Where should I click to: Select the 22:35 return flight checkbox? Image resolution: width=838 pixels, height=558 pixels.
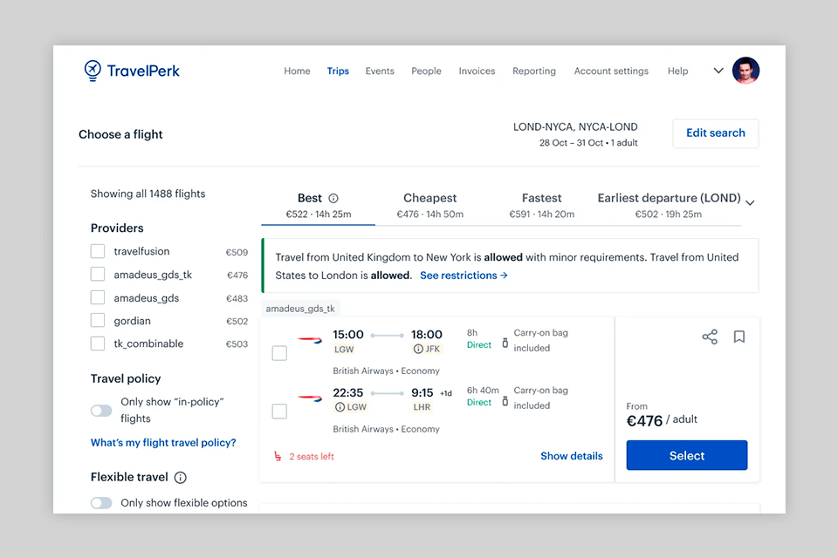point(279,412)
